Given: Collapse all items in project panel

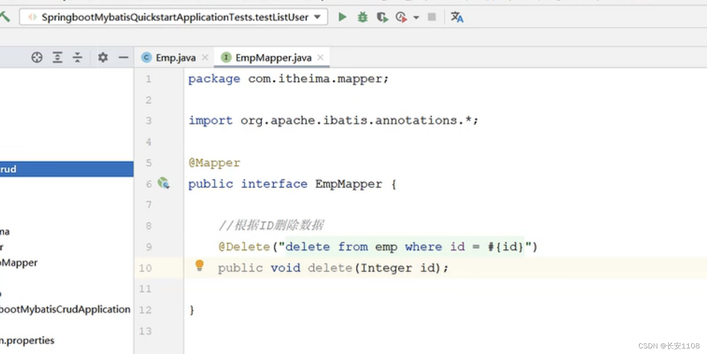Looking at the screenshot, I should pyautogui.click(x=77, y=57).
